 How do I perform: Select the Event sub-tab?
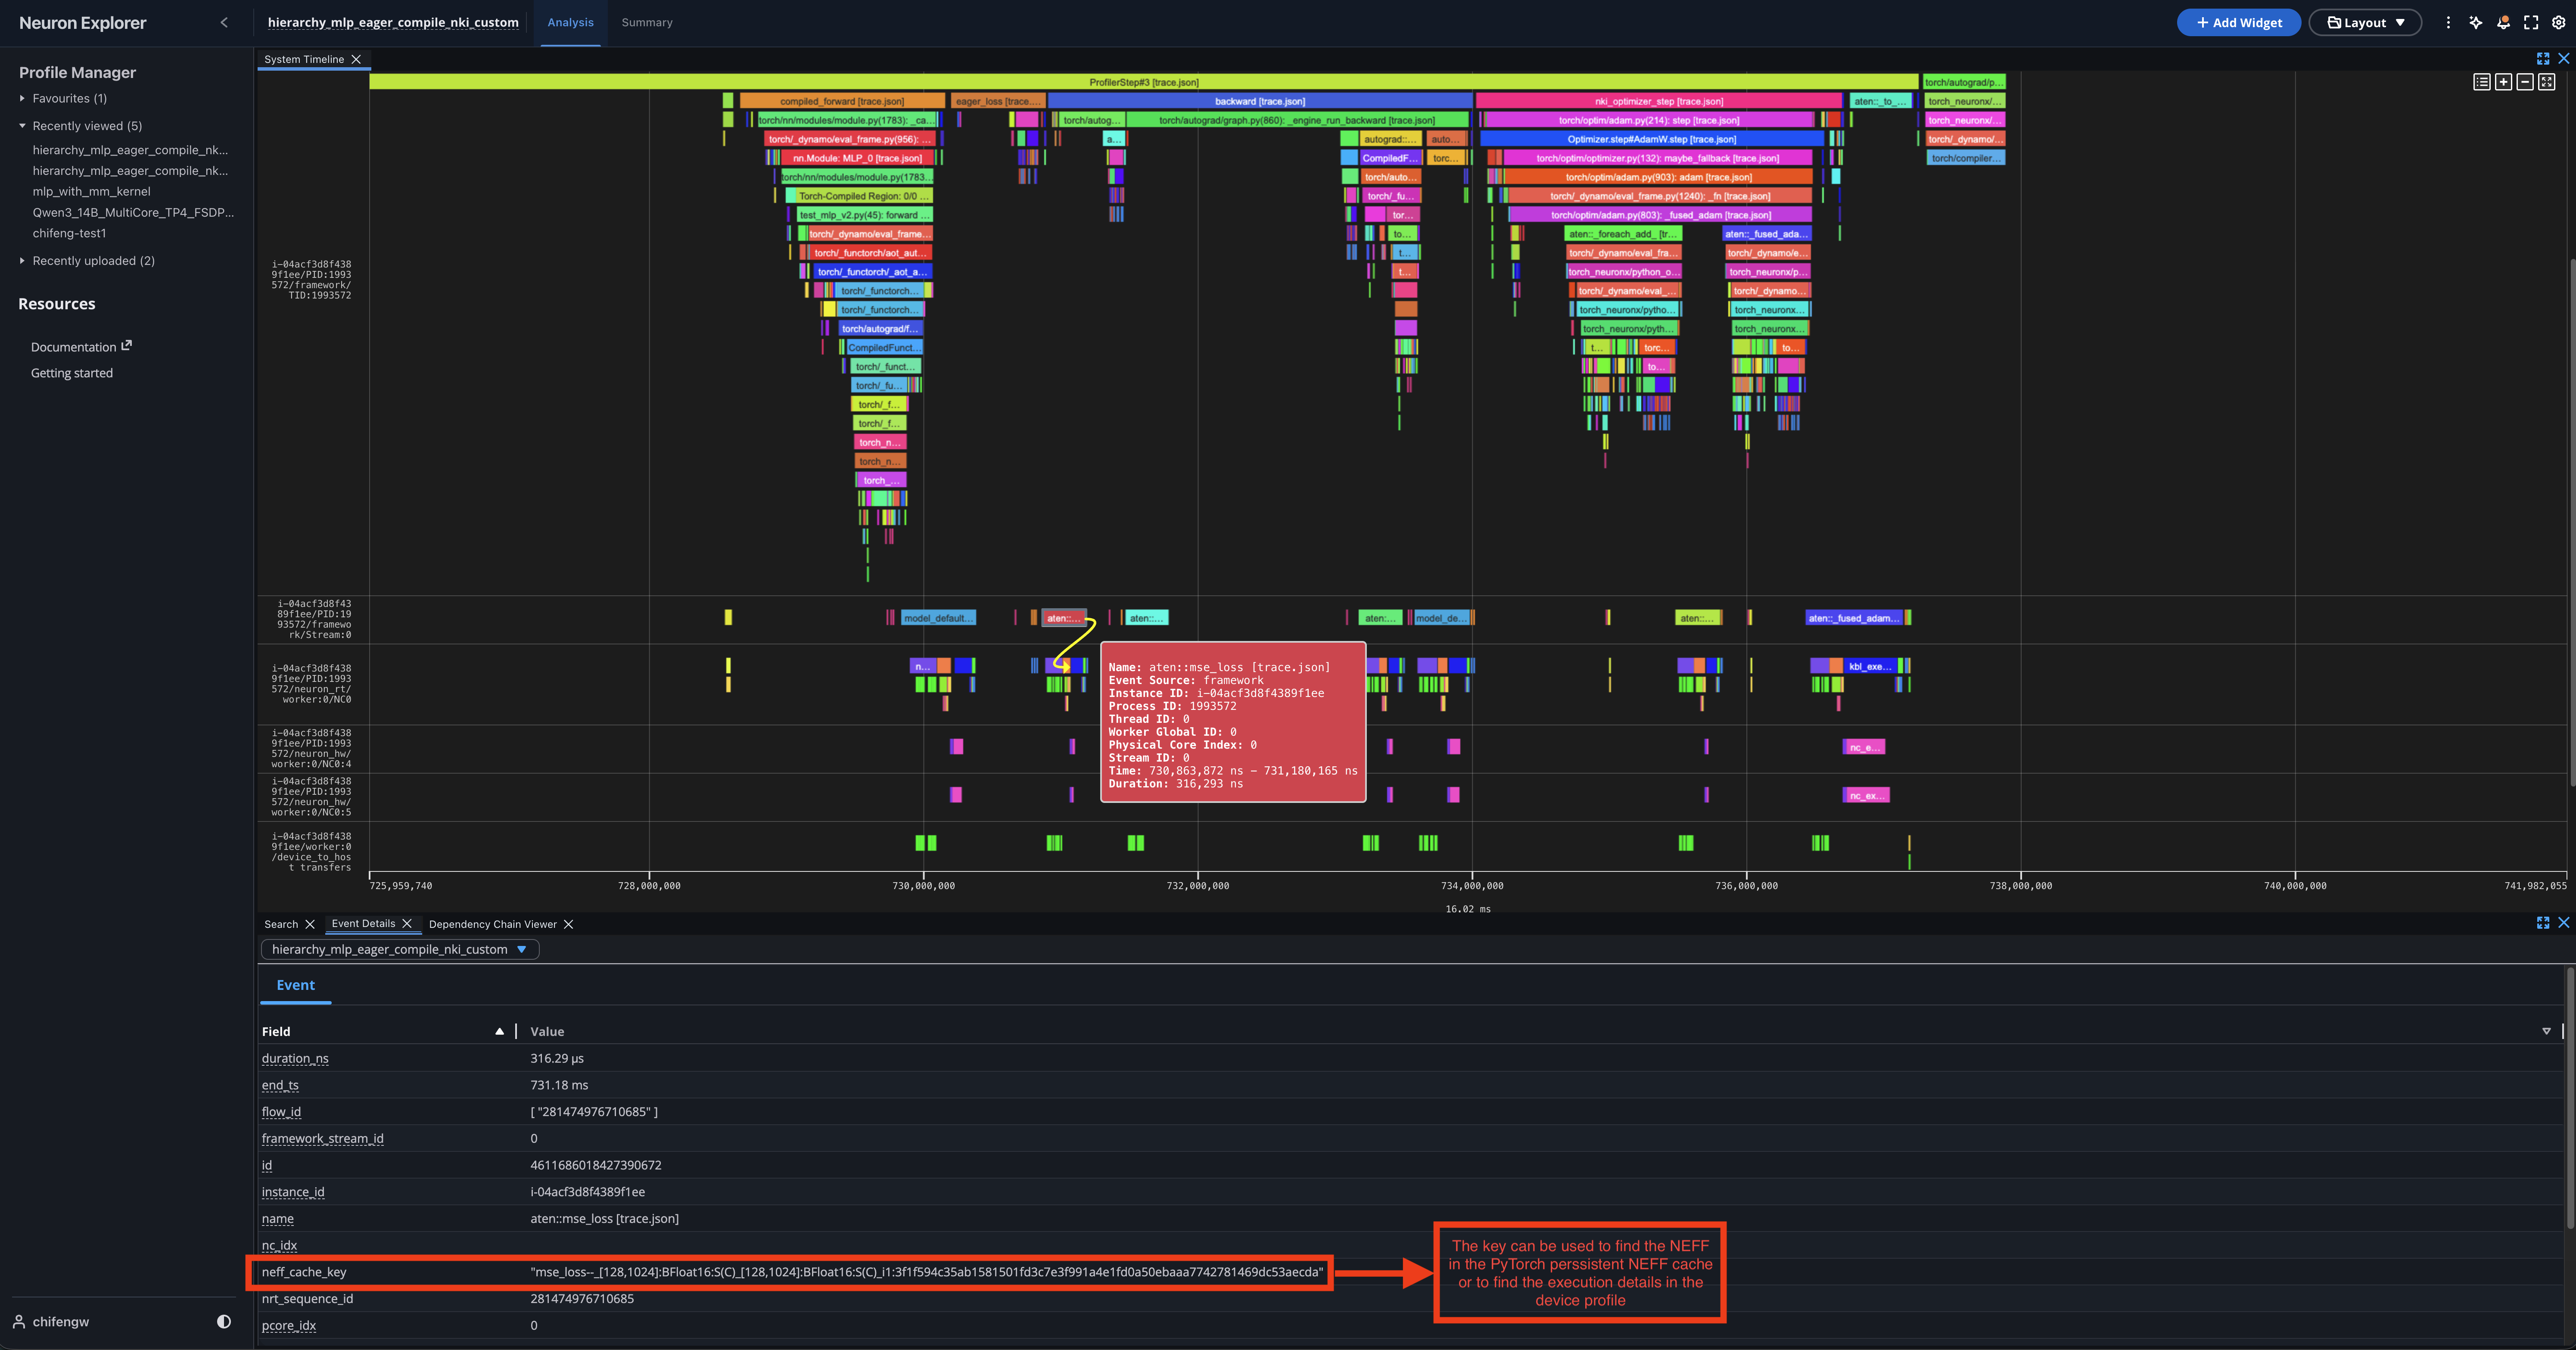(x=295, y=985)
